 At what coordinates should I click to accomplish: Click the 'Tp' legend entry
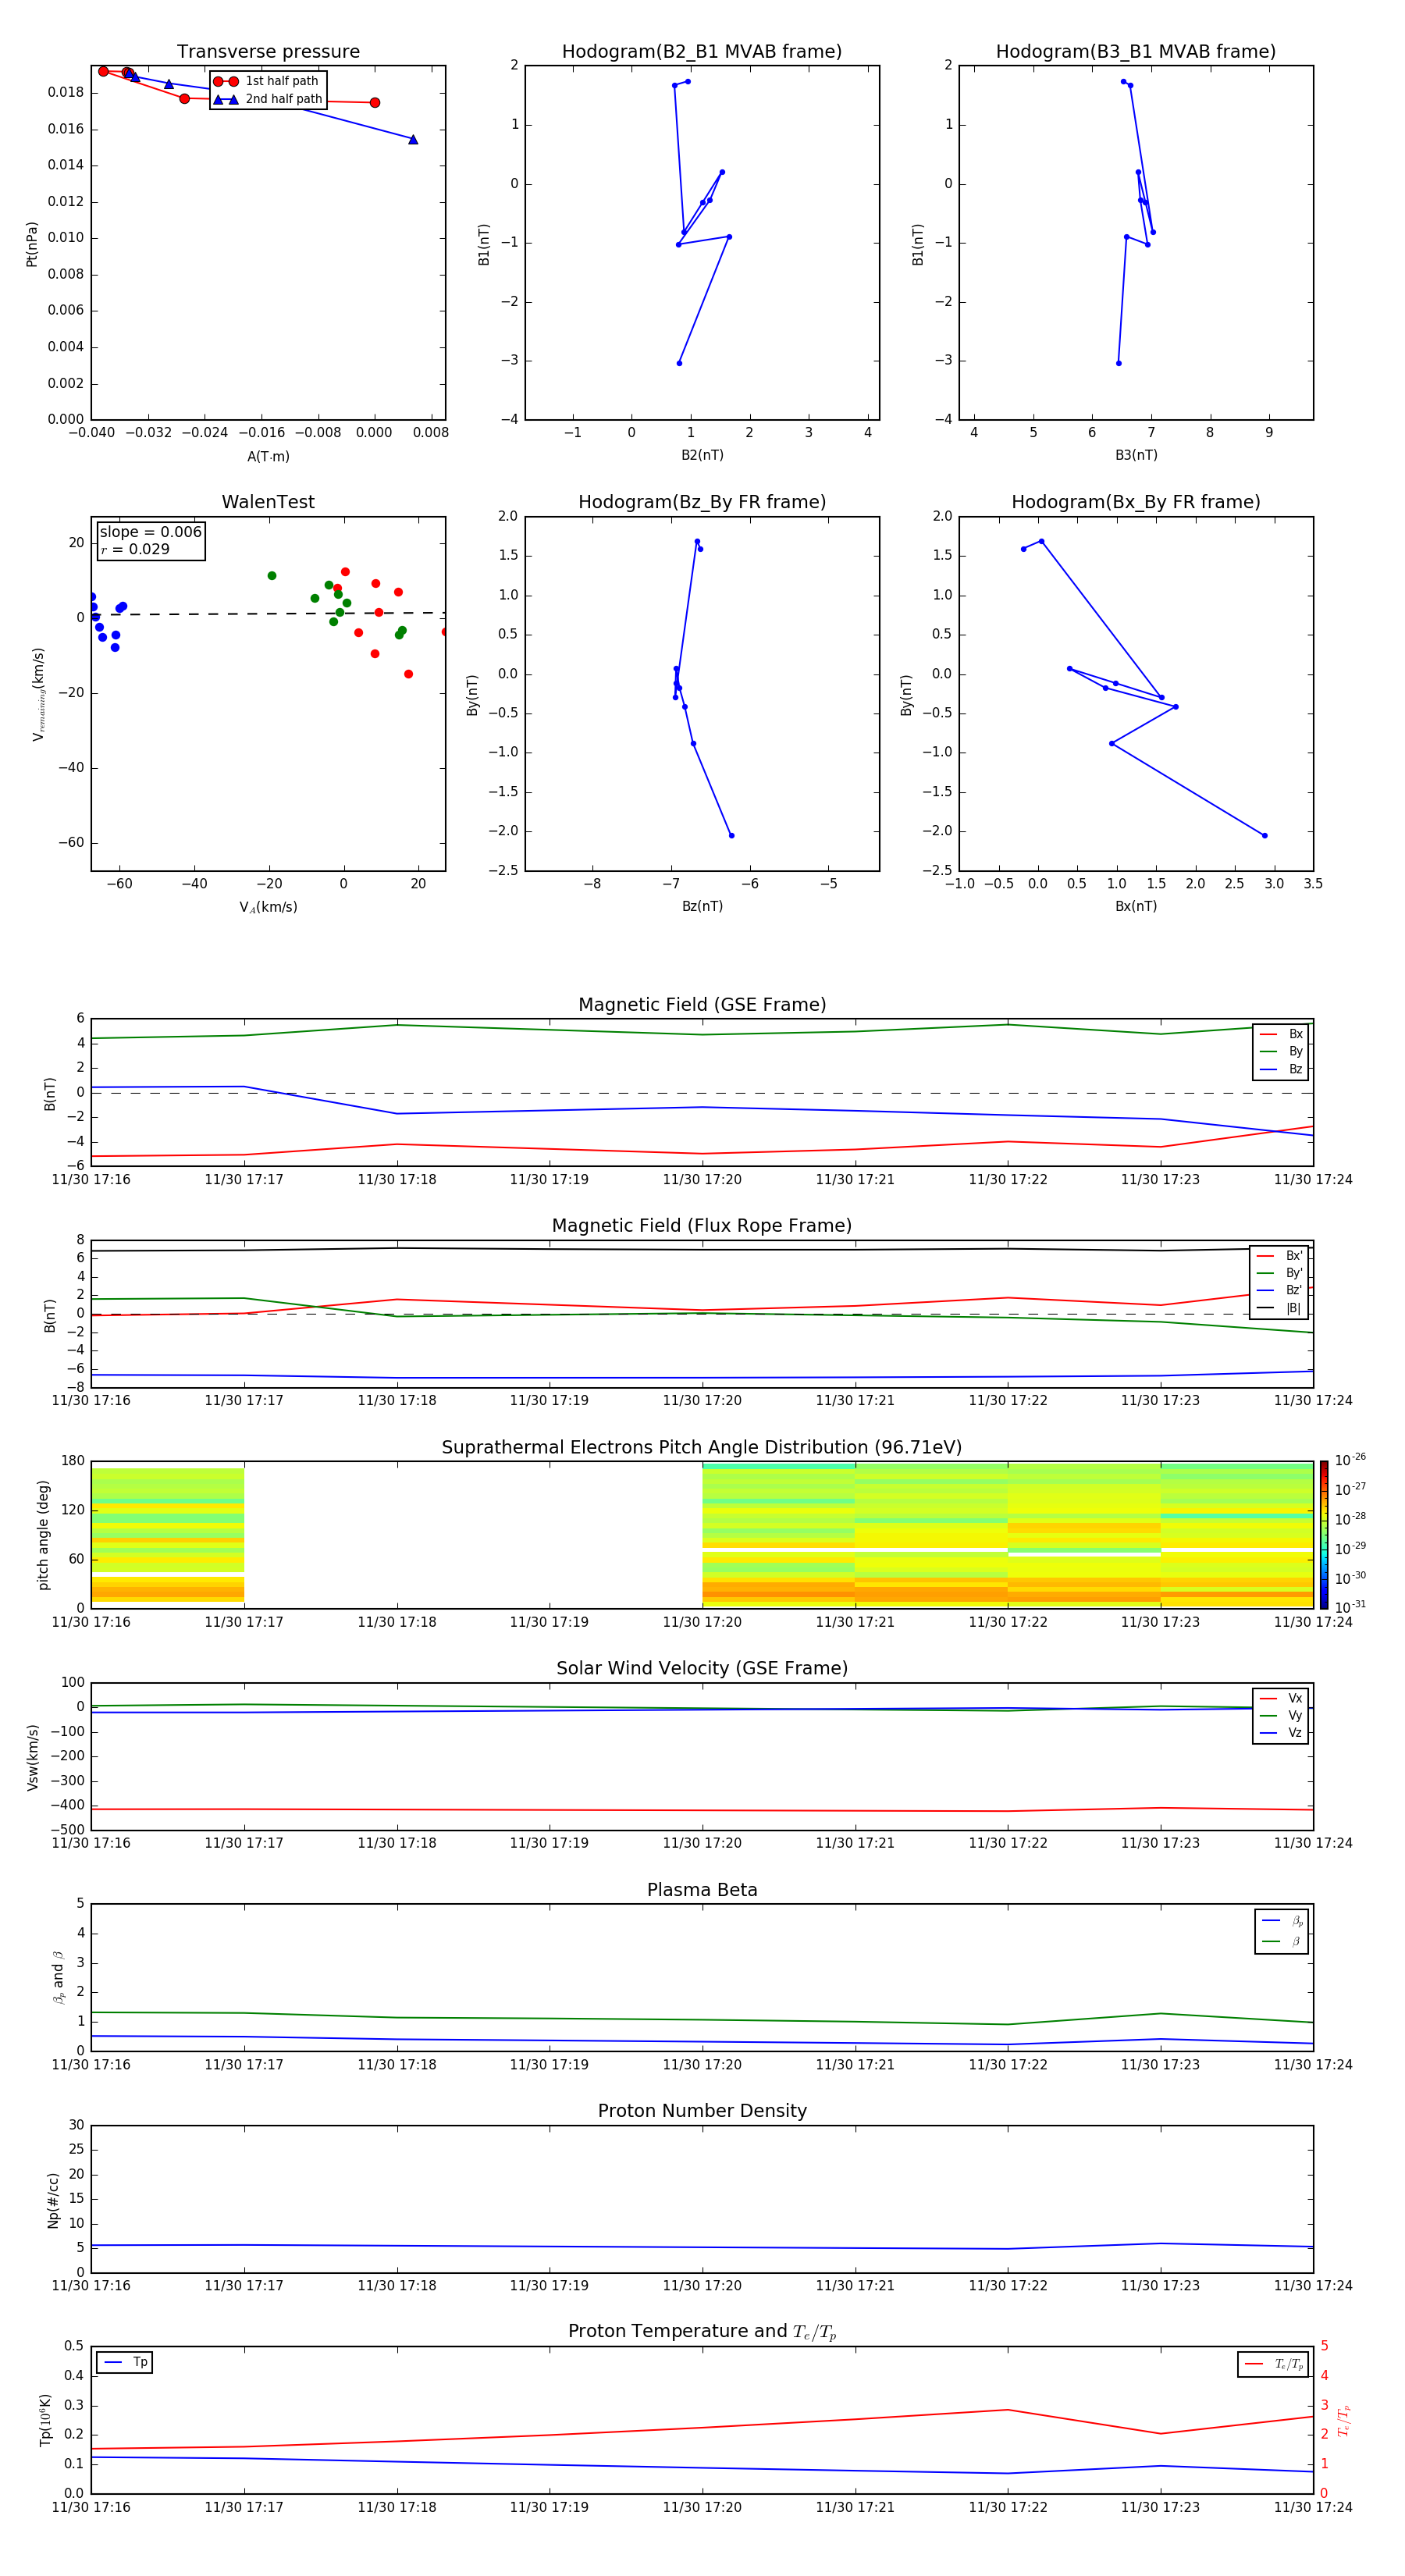click(125, 2363)
